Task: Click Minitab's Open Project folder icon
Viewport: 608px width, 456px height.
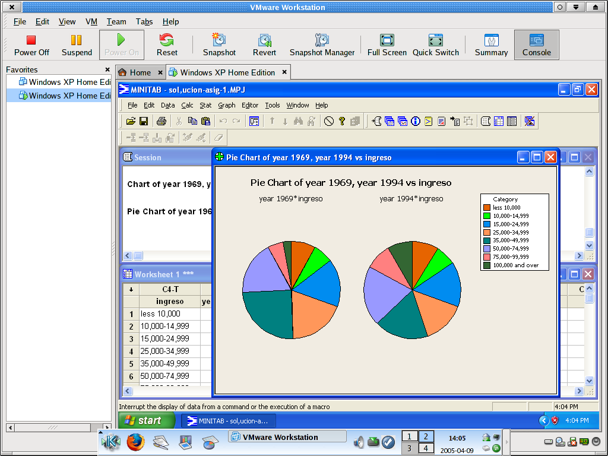Action: [x=131, y=121]
